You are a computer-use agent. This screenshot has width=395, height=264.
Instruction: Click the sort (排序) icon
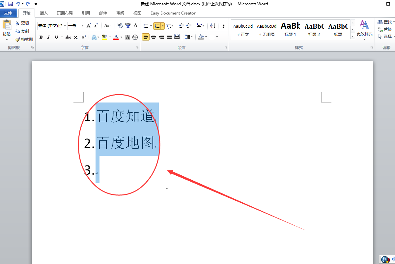coord(212,26)
